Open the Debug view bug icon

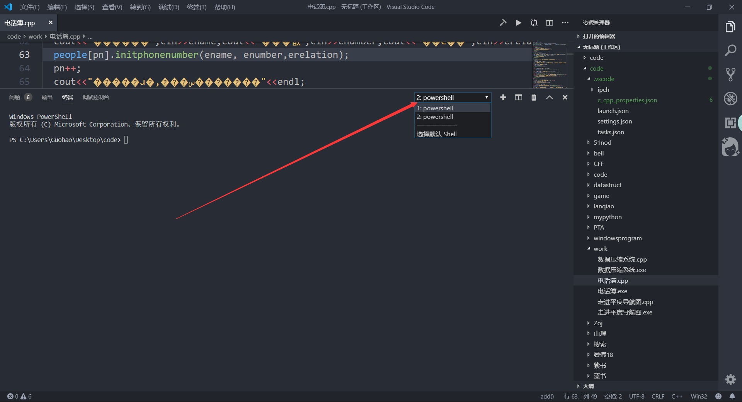(x=730, y=98)
